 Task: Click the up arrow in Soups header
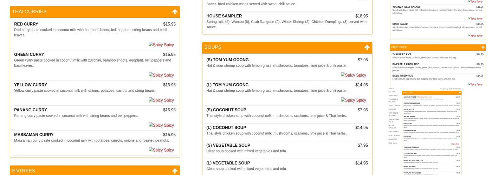tap(367, 48)
